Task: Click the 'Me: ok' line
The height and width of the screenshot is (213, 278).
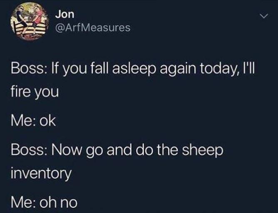Action: click(33, 121)
